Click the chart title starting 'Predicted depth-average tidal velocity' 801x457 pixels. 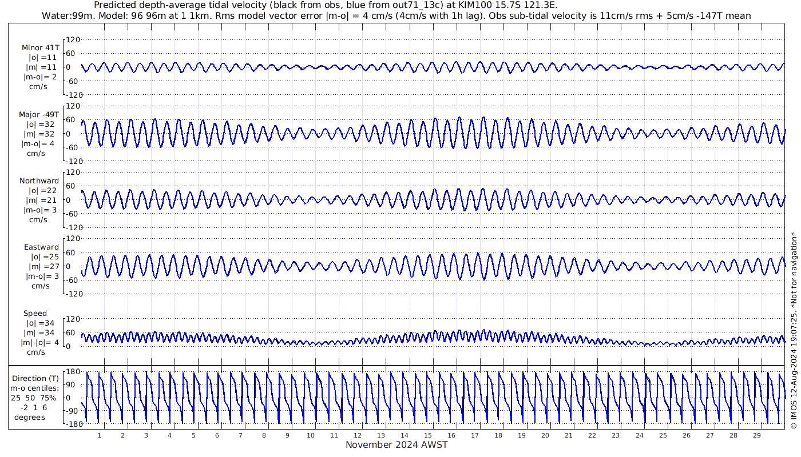tap(326, 5)
